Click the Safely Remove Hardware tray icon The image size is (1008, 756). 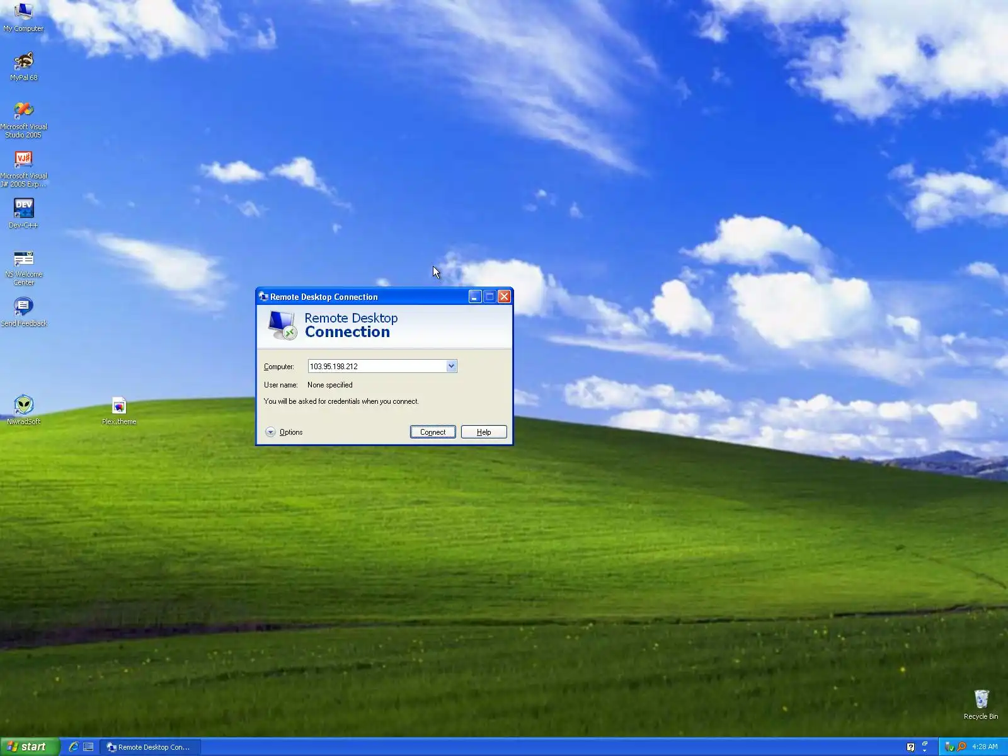click(949, 747)
